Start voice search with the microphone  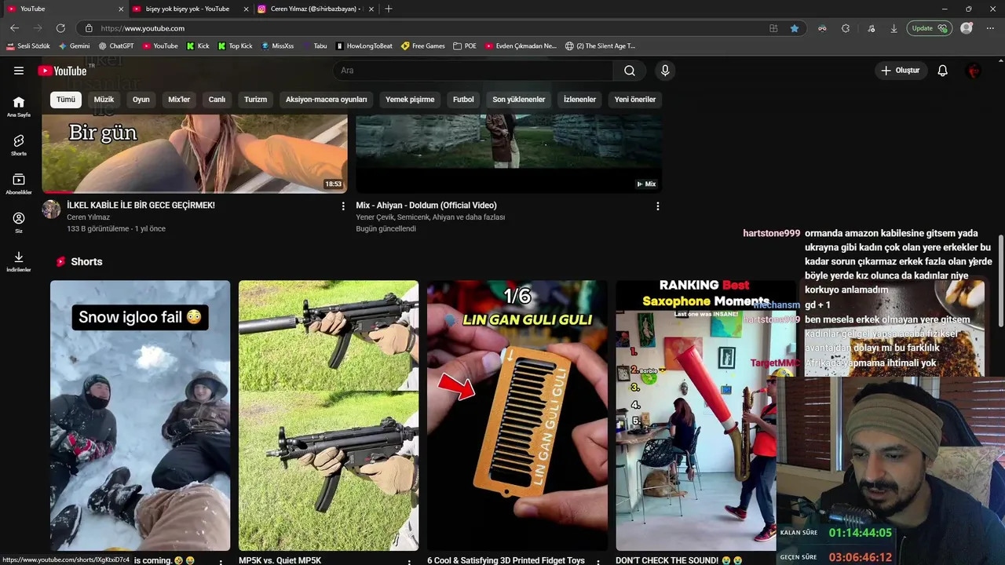665,71
